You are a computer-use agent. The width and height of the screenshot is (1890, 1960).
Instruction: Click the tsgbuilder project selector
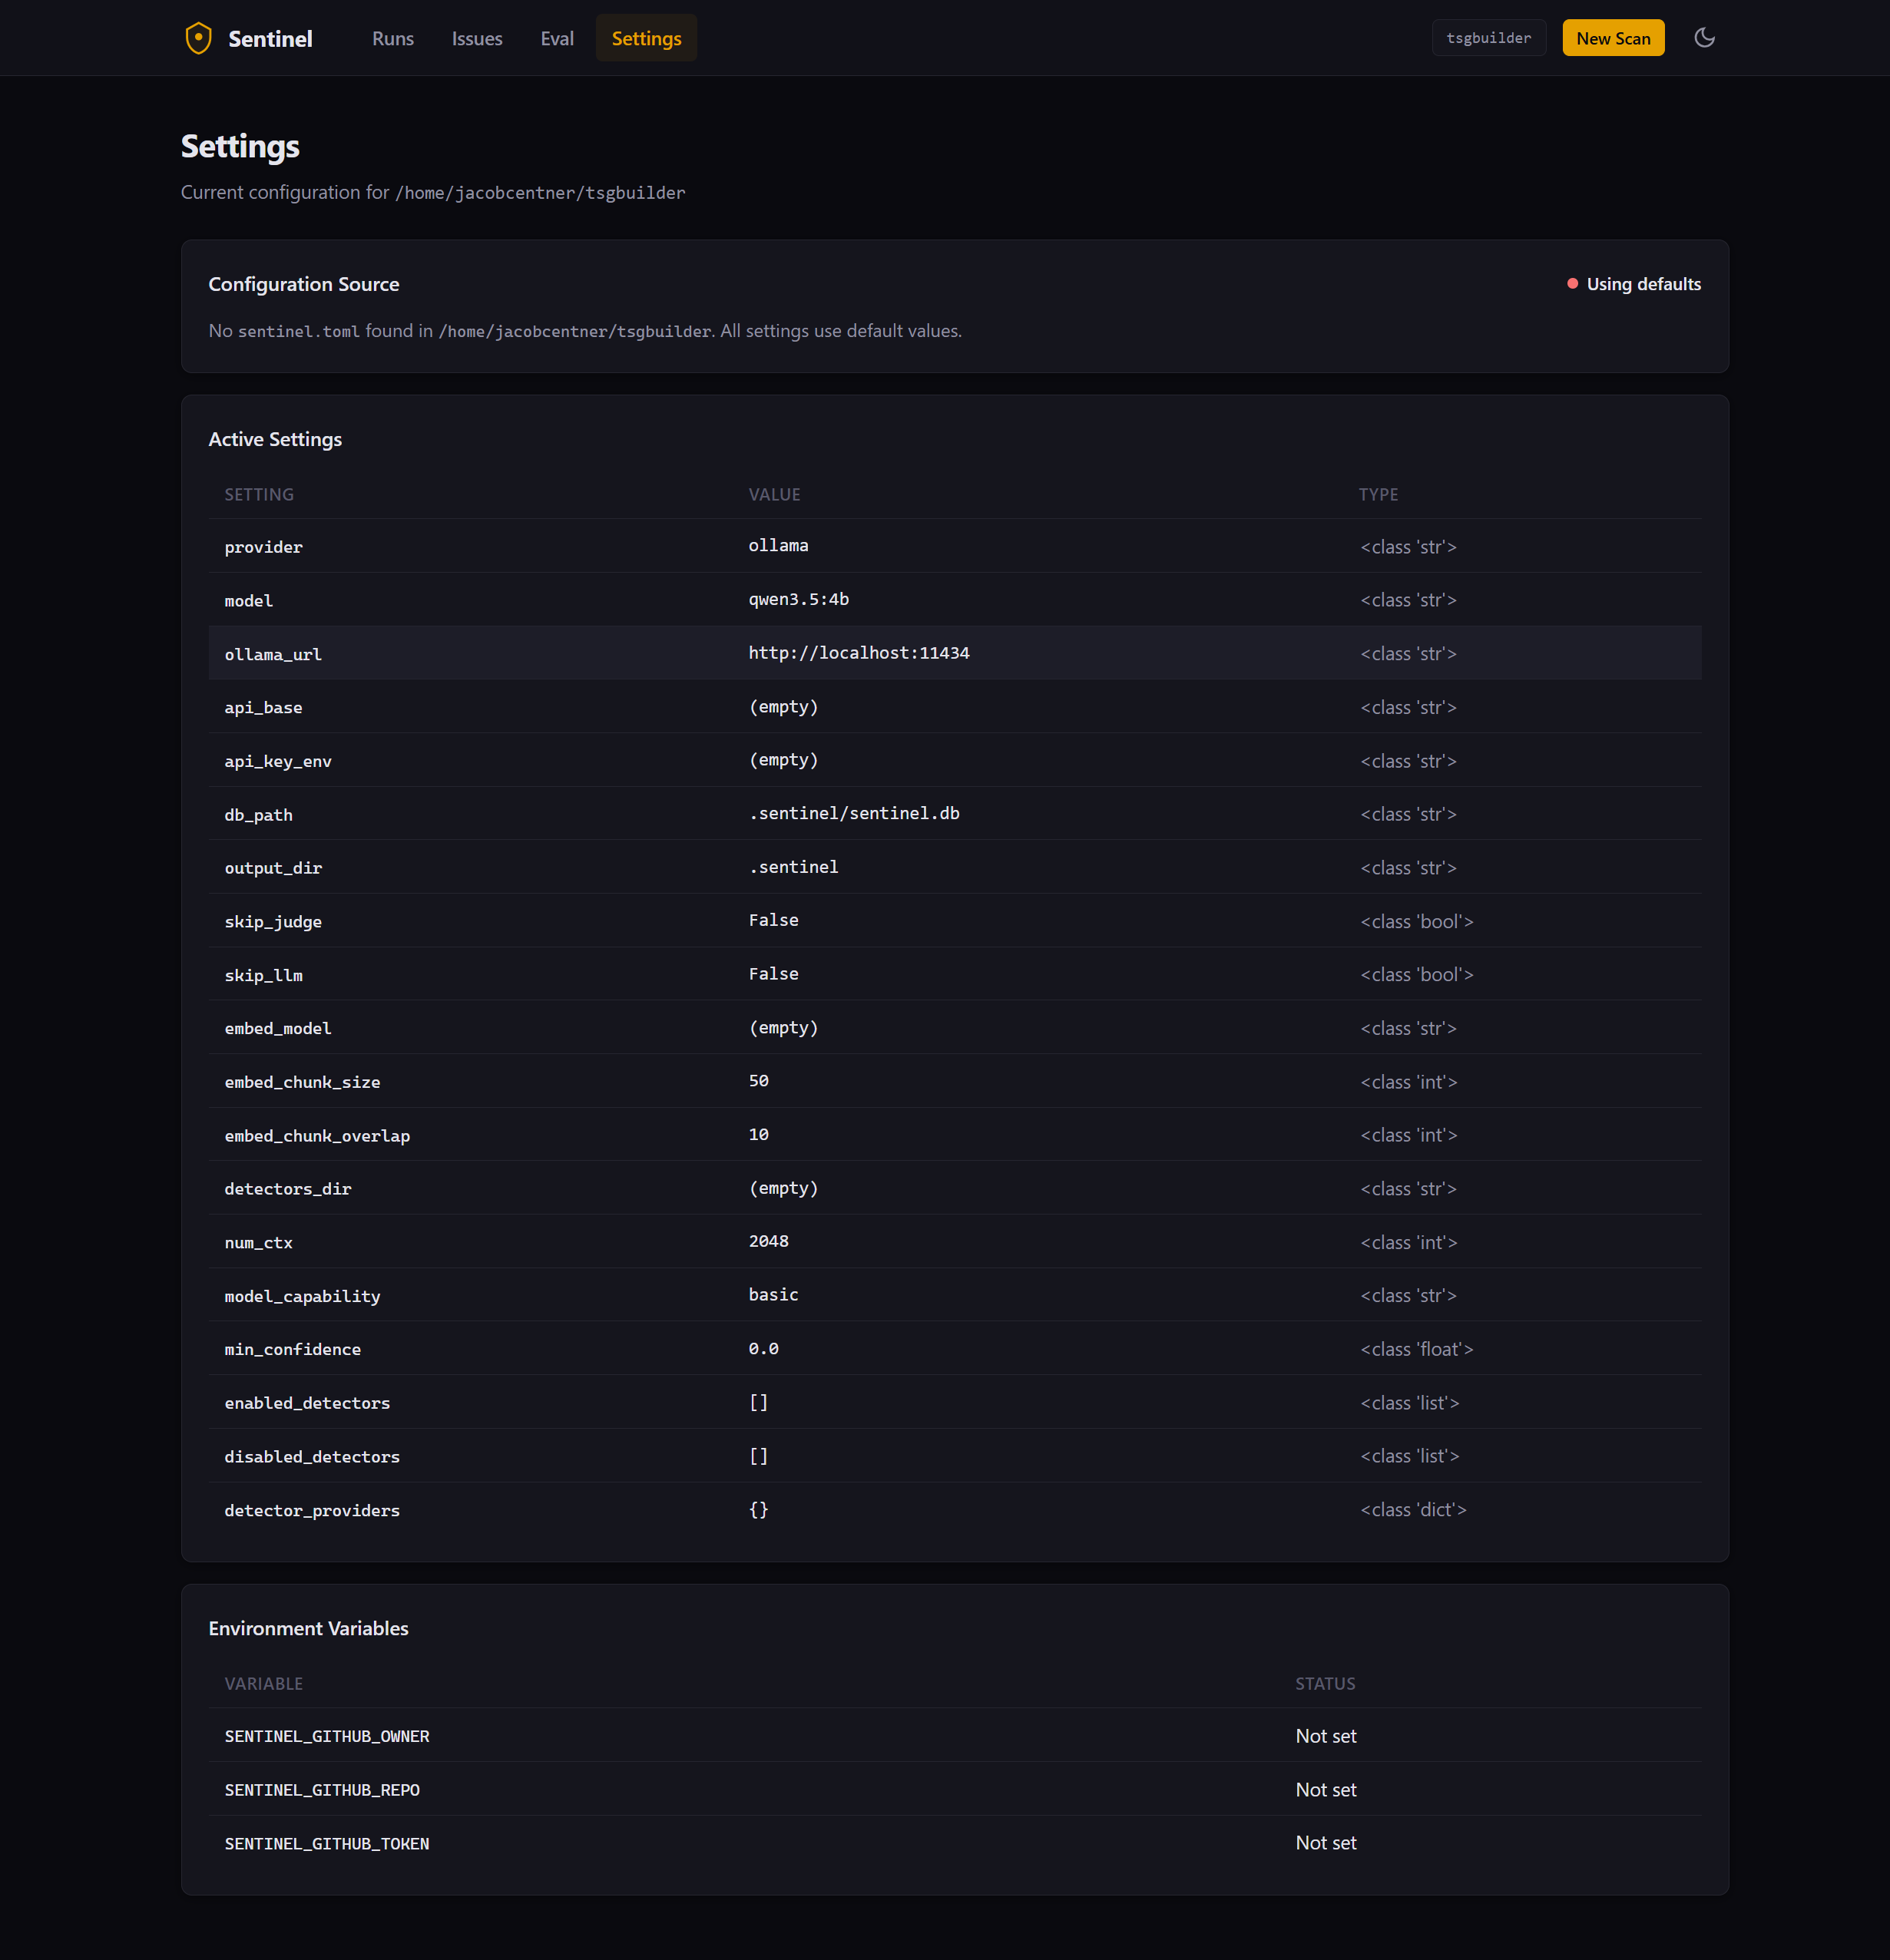coord(1489,38)
